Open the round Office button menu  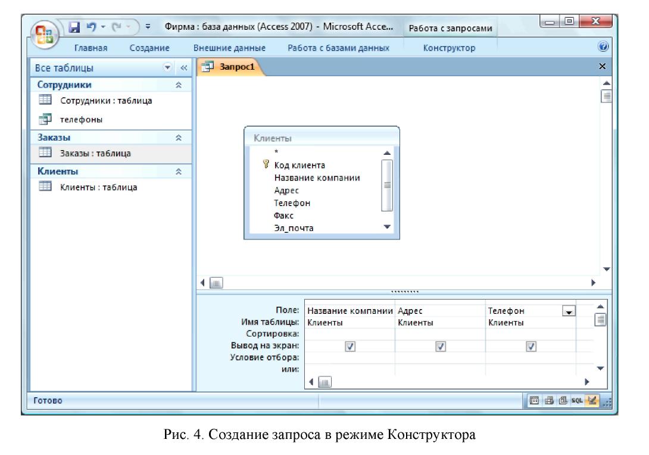pyautogui.click(x=44, y=35)
